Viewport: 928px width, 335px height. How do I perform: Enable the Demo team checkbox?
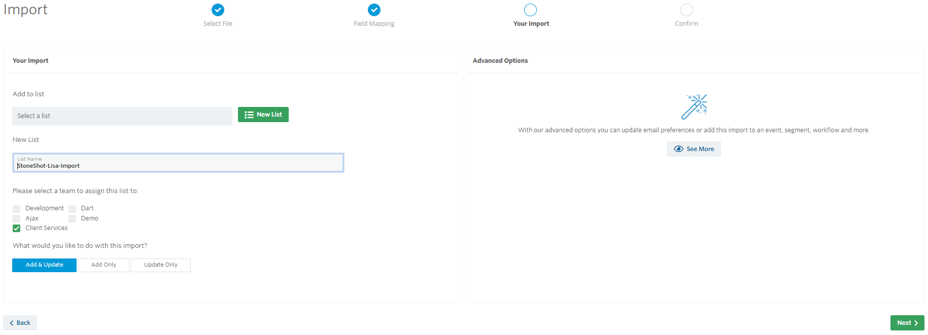pos(73,218)
